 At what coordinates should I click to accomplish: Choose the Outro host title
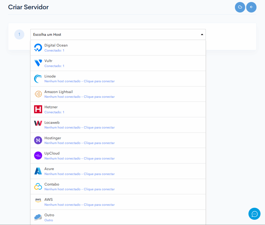click(49, 215)
